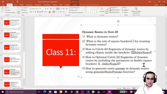Open Task View on the taskbar
The width and height of the screenshot is (167, 94).
pos(39,92)
